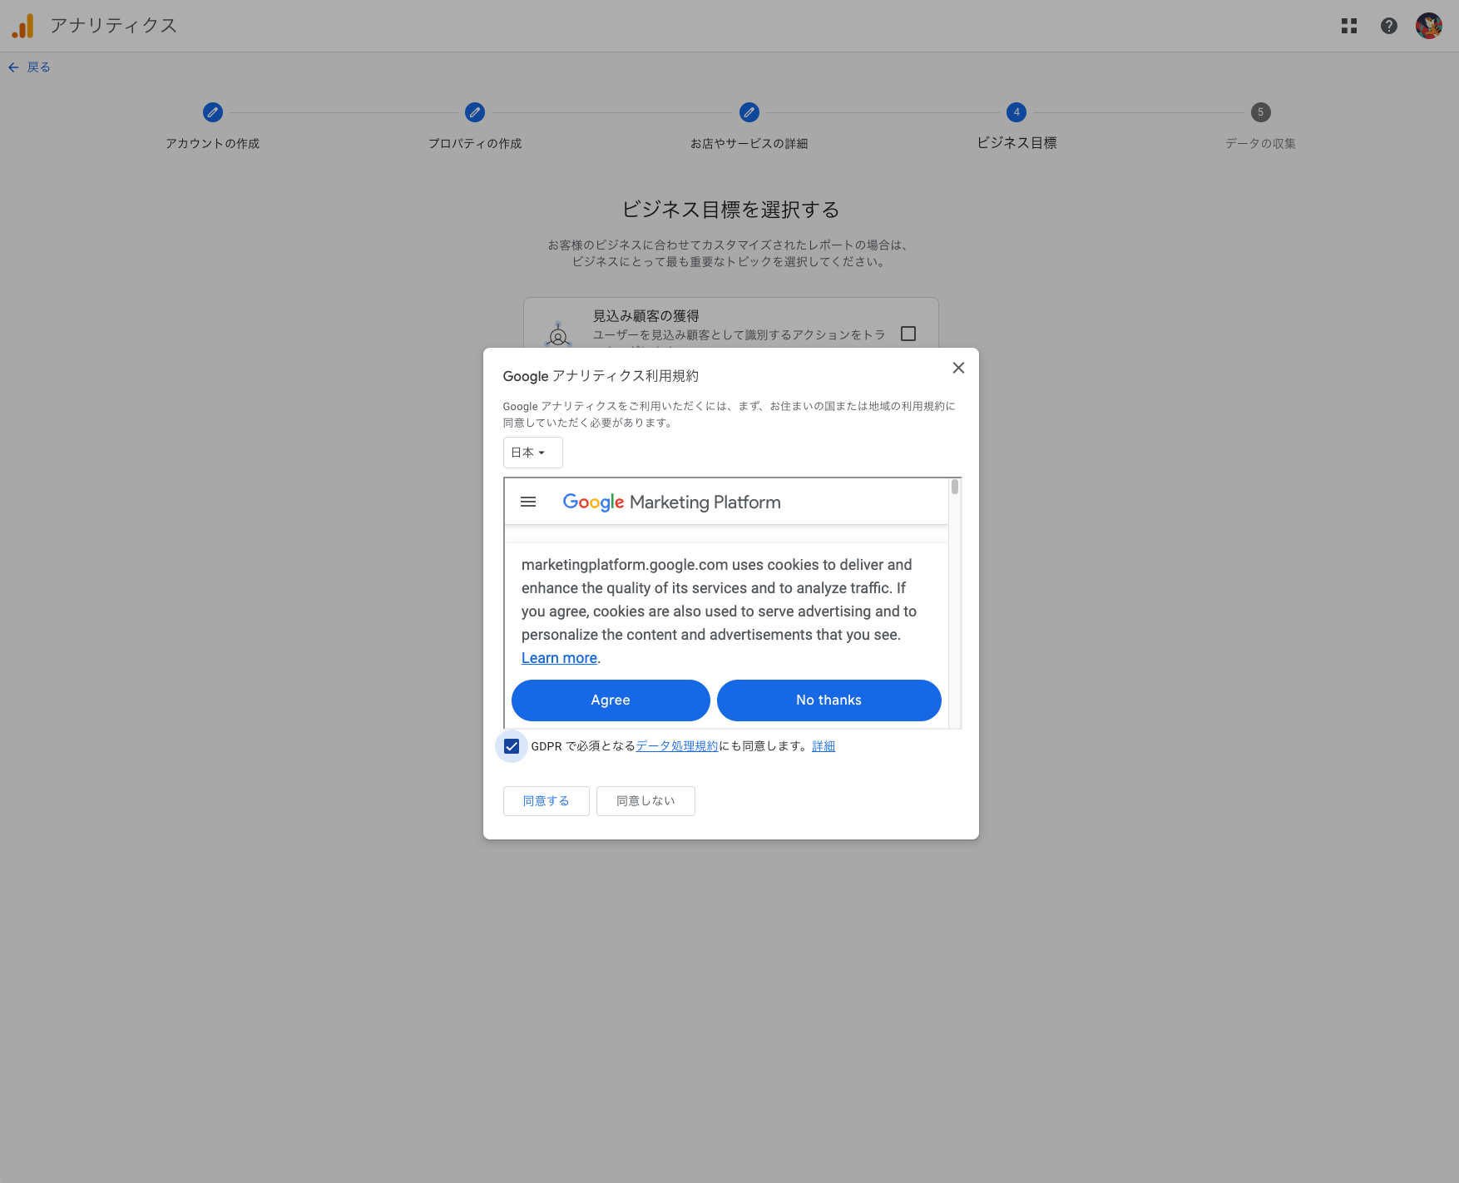The width and height of the screenshot is (1459, 1183).
Task: Open the Analytics help menu
Action: click(1389, 26)
